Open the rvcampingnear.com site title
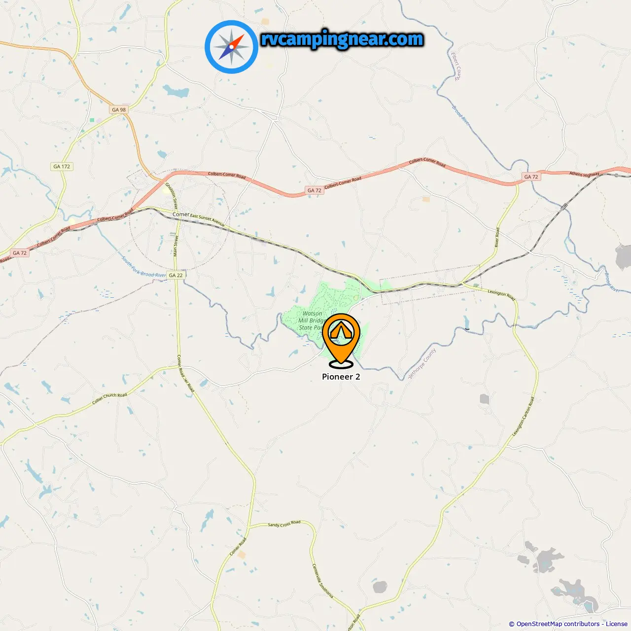Screen dimensions: 631x631 [x=342, y=39]
